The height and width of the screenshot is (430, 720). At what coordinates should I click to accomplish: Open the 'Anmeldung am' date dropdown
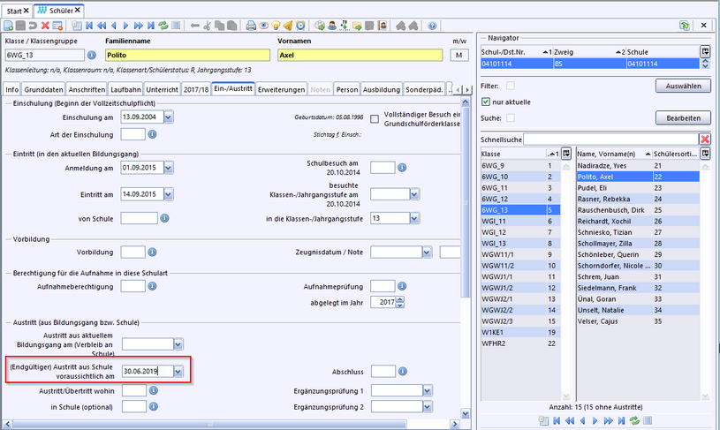coord(167,169)
